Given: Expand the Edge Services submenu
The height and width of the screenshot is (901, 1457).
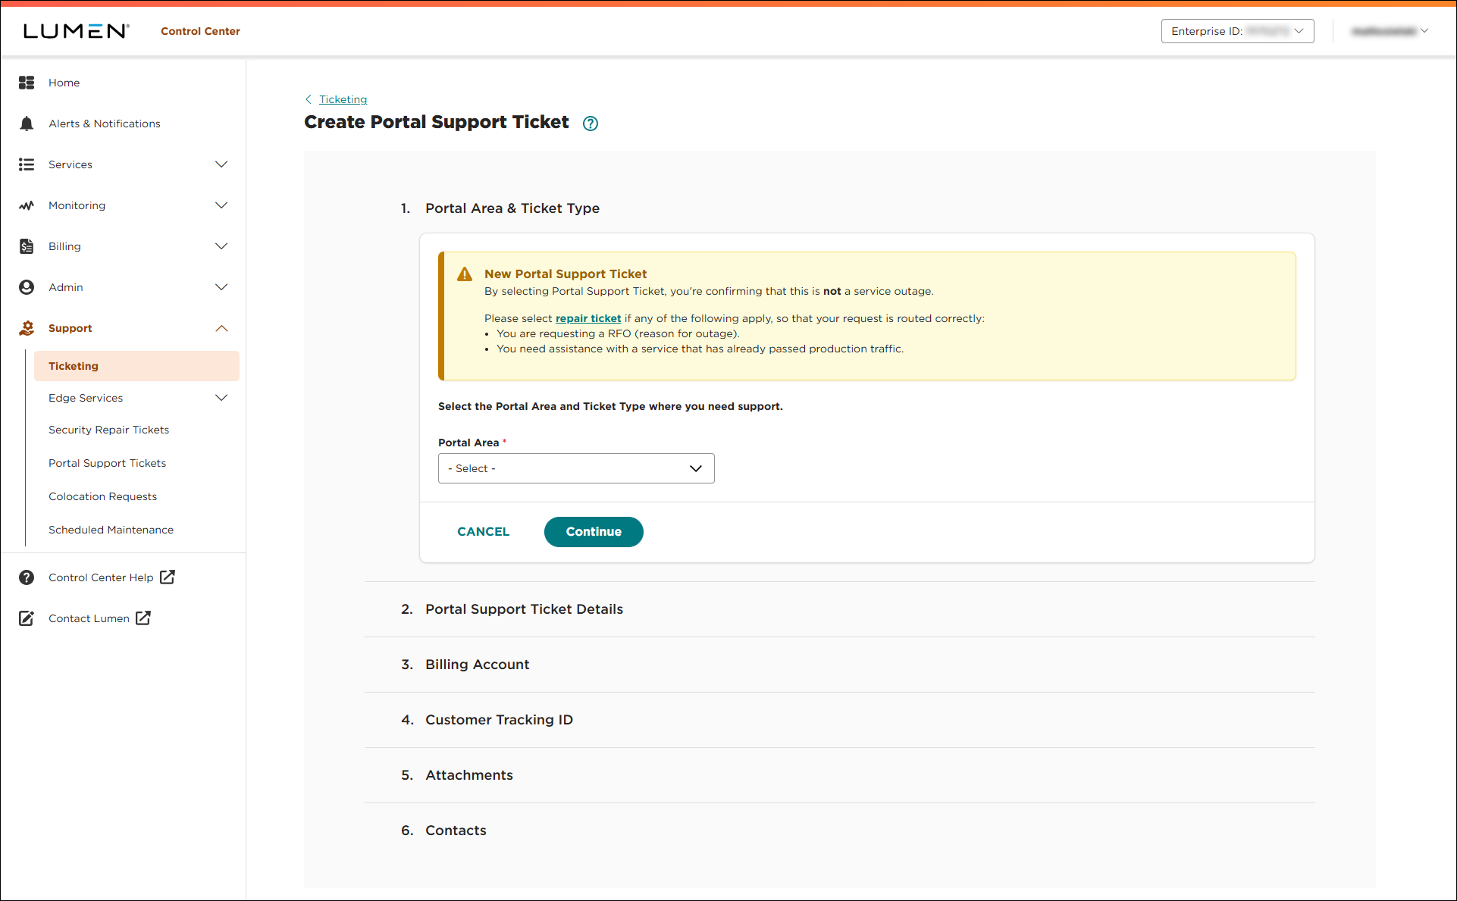Looking at the screenshot, I should tap(221, 398).
